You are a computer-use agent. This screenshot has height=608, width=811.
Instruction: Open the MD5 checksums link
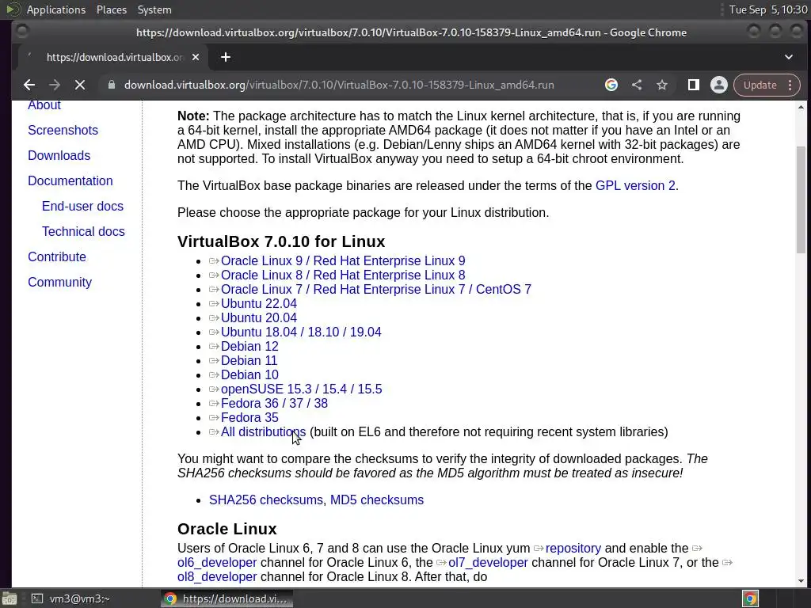click(377, 500)
